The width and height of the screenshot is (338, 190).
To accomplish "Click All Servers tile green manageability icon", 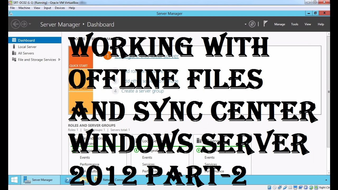I will (199, 150).
